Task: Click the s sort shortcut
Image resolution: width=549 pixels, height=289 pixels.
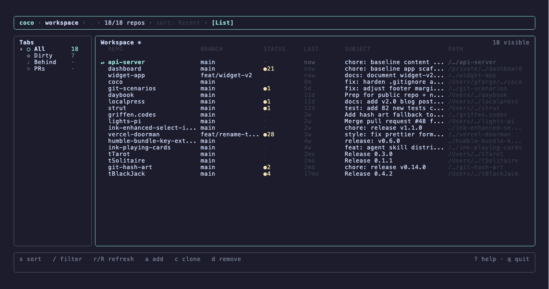Action: (x=30, y=259)
